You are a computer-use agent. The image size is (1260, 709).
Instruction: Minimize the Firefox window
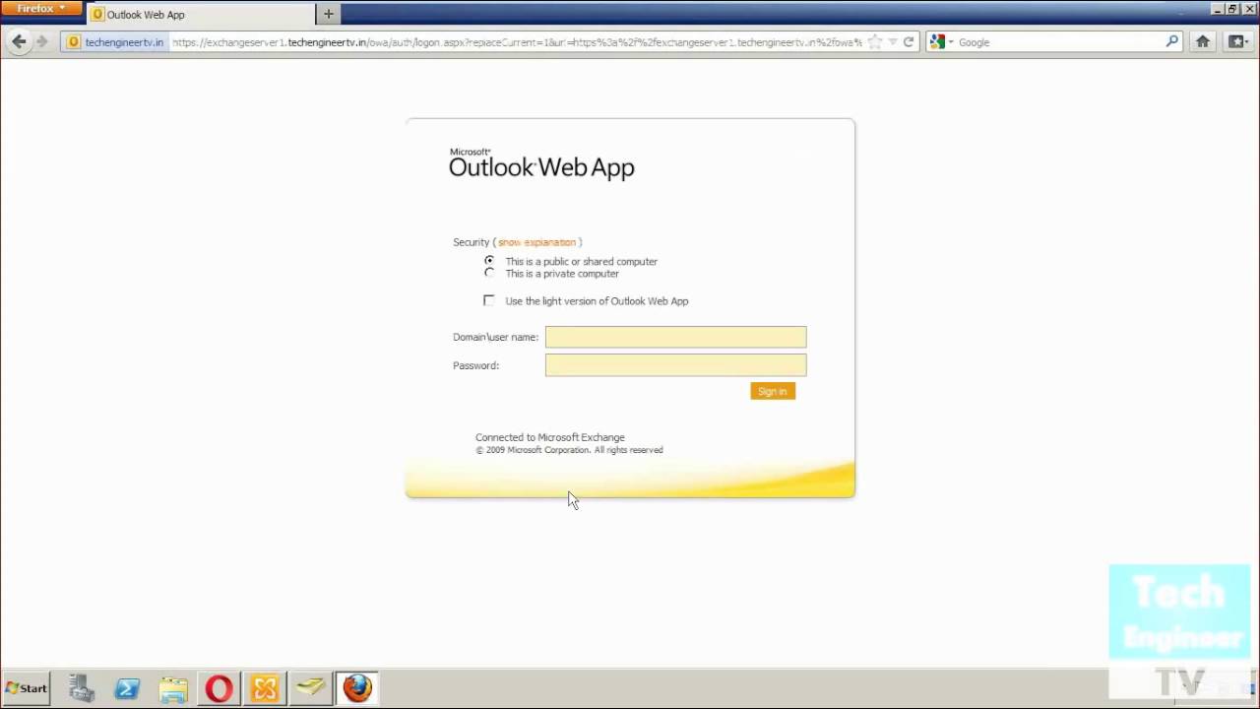click(1218, 8)
